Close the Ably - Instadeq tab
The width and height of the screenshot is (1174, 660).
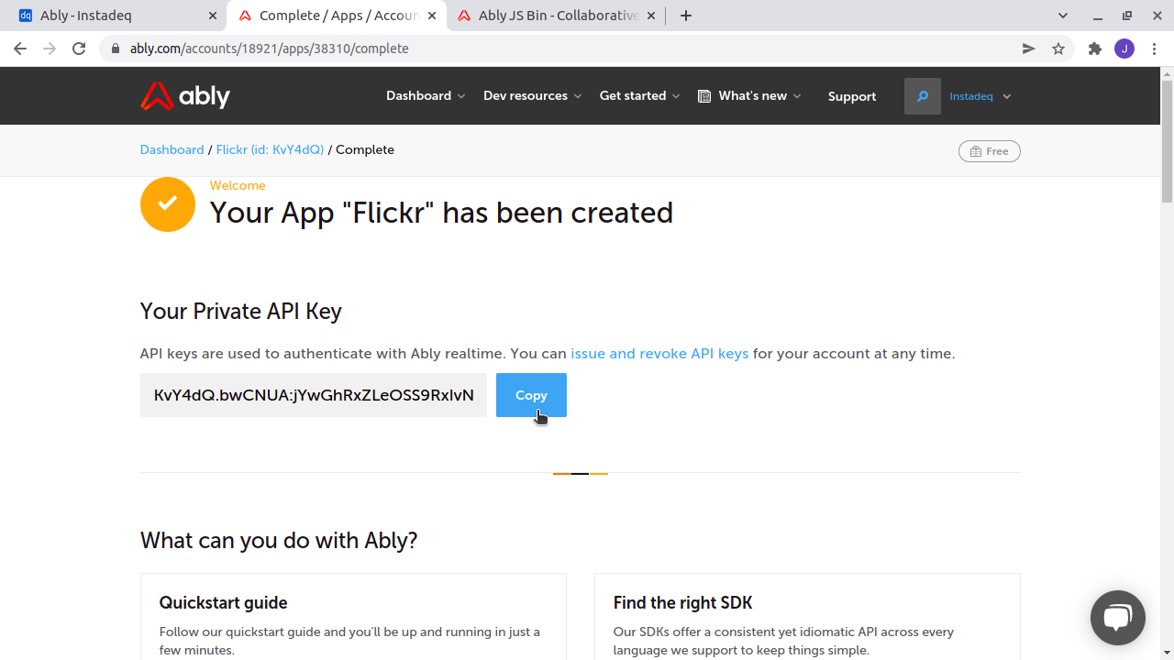[212, 16]
